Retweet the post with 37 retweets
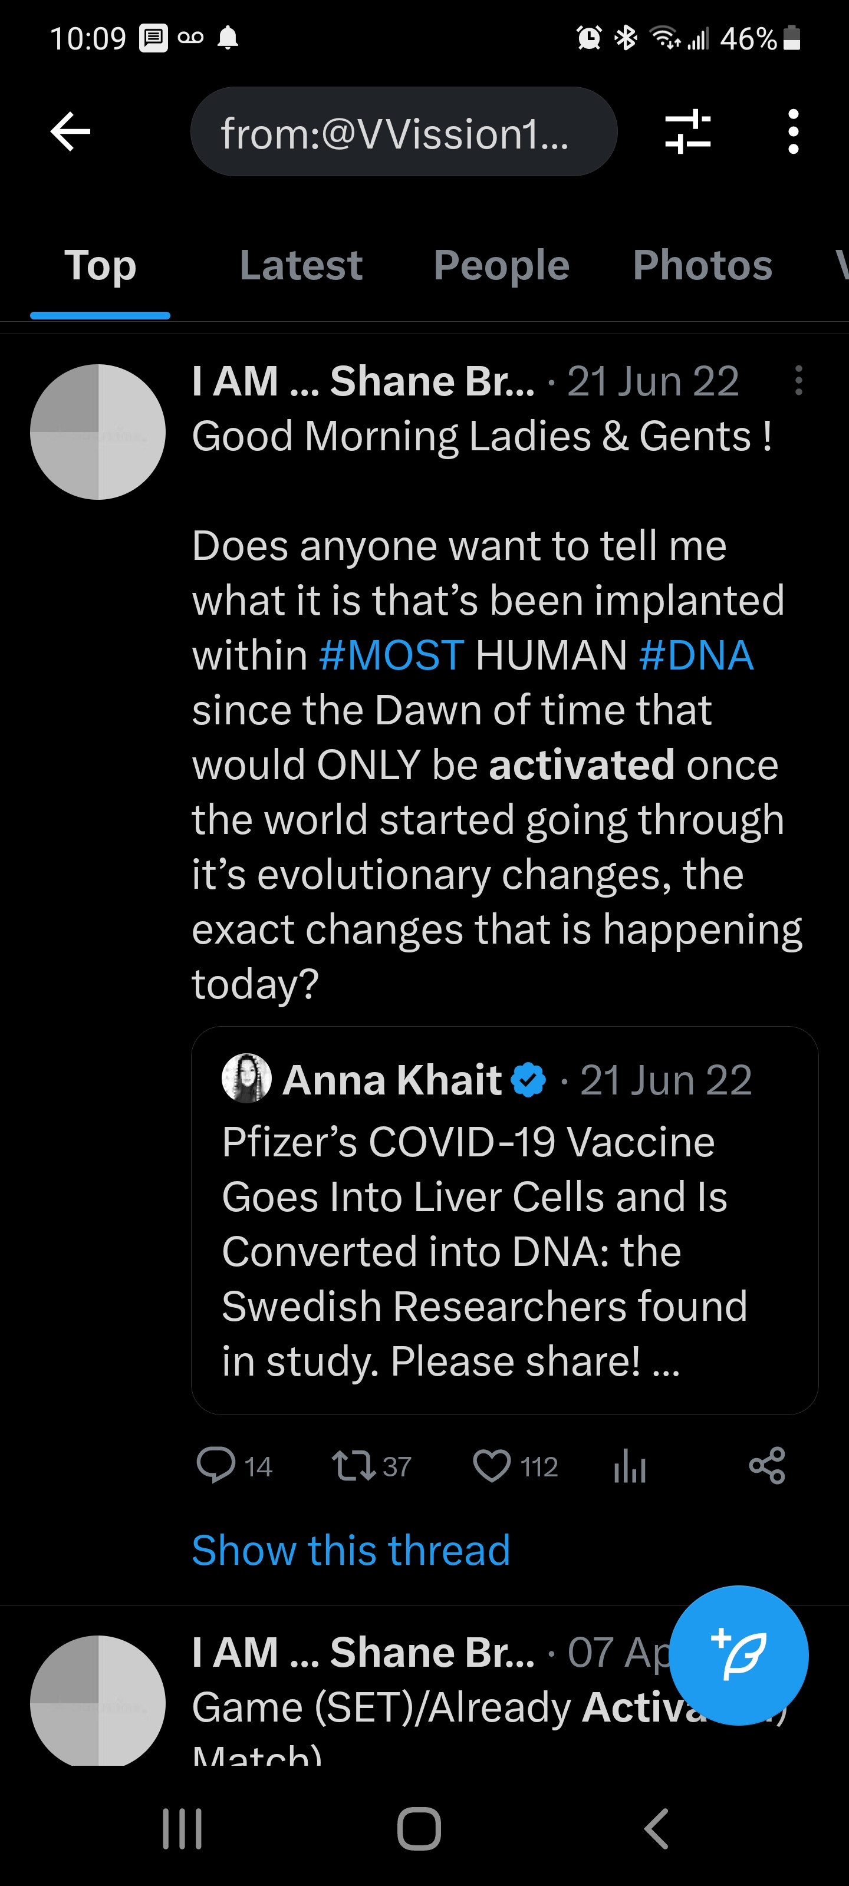The width and height of the screenshot is (849, 1886). point(354,1466)
